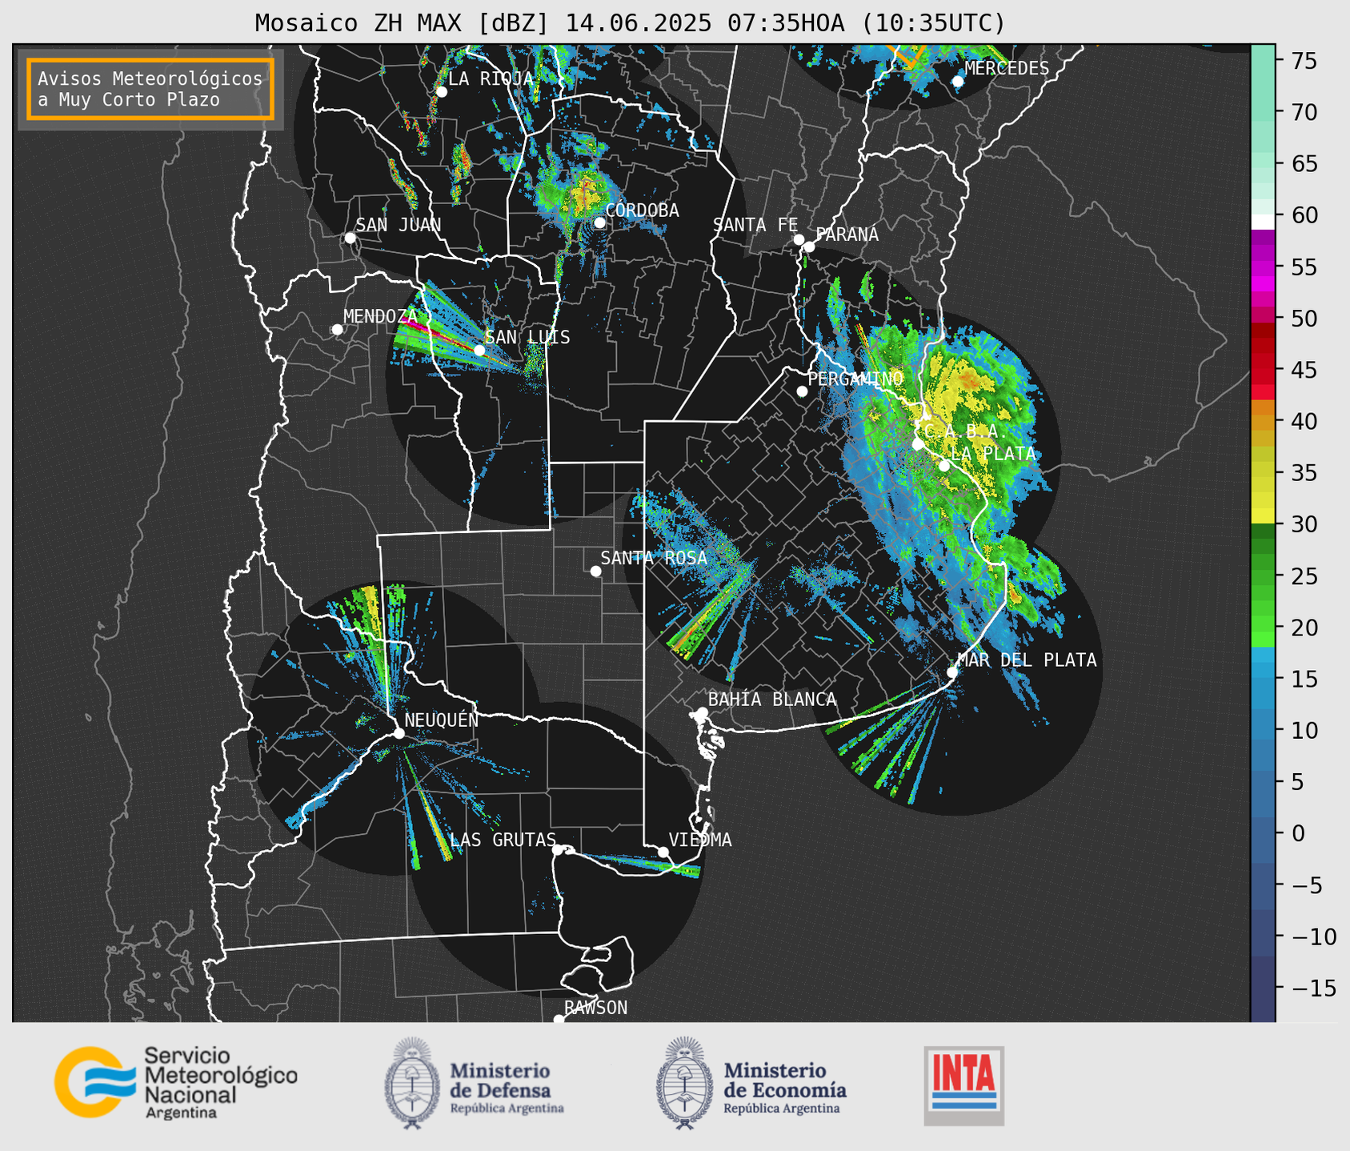The image size is (1350, 1151).
Task: Click the Santa Rosa city marker dot
Action: pos(595,571)
